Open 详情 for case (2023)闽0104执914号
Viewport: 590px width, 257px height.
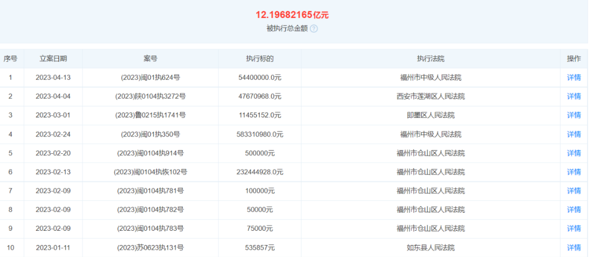pyautogui.click(x=574, y=153)
